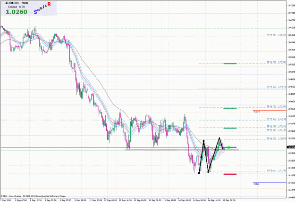Click the green 1.0260 price display

click(17, 12)
